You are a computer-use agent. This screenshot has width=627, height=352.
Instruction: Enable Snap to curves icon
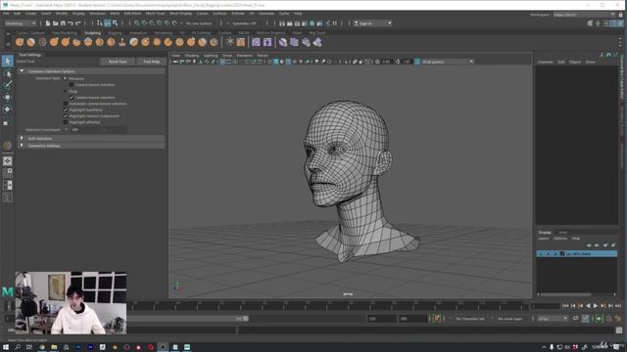tap(144, 23)
